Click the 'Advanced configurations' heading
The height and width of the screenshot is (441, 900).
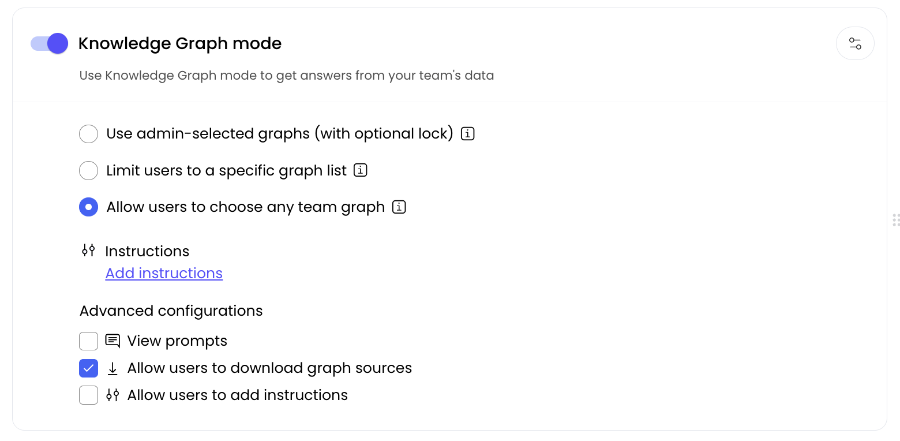pyautogui.click(x=171, y=311)
